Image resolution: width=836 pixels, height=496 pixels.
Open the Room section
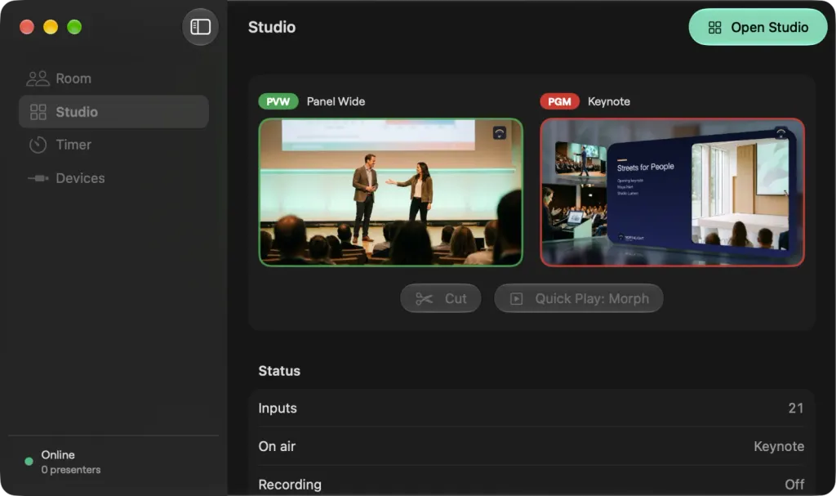coord(113,78)
